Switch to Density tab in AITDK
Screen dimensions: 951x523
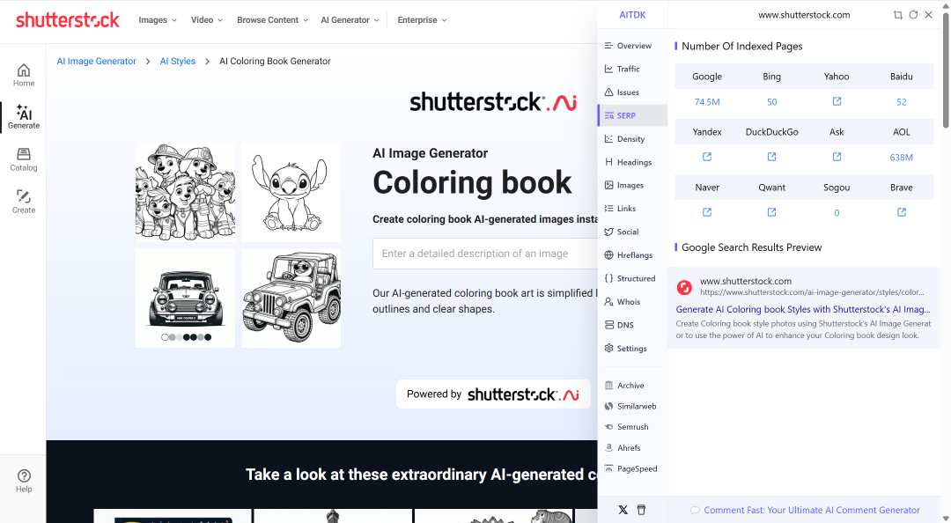[632, 139]
